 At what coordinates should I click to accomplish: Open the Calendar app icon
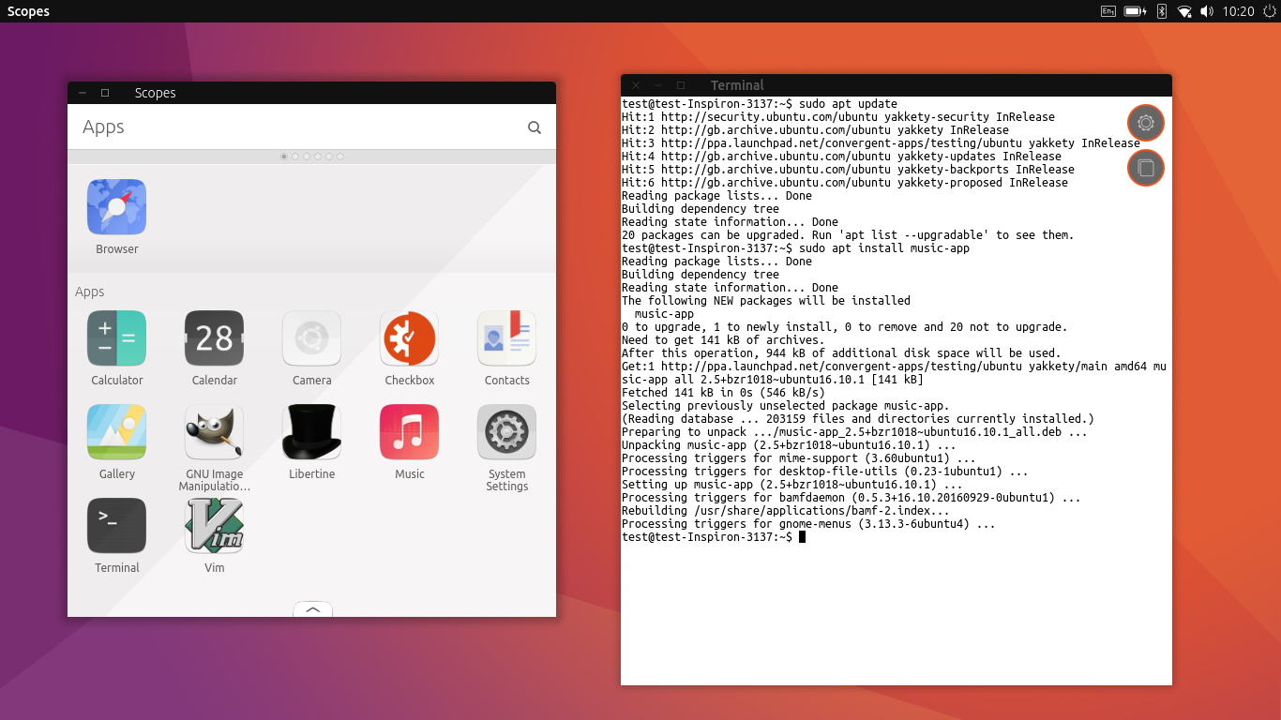click(x=214, y=338)
